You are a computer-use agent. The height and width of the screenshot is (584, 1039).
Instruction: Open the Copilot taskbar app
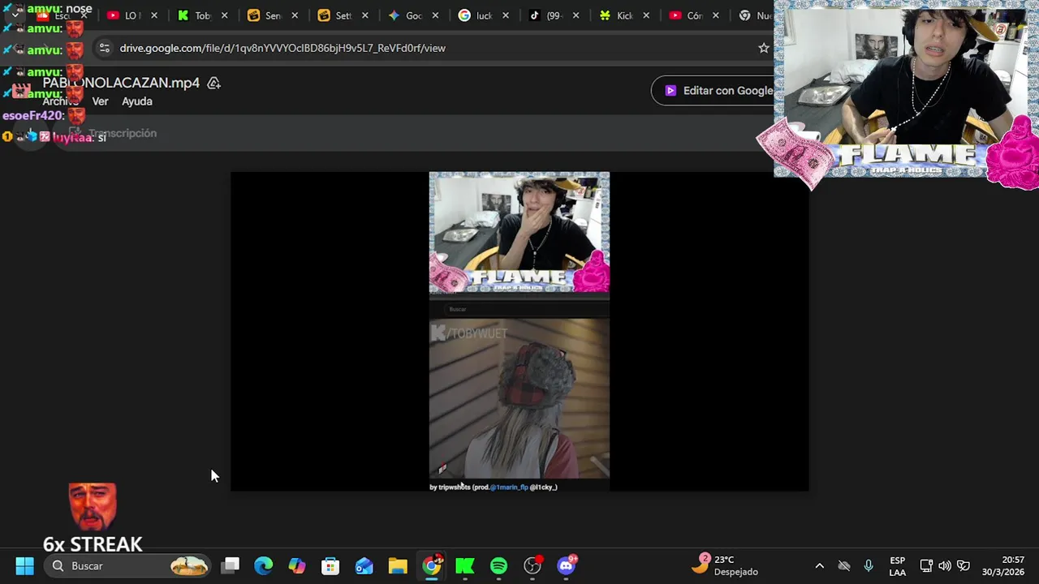point(297,566)
